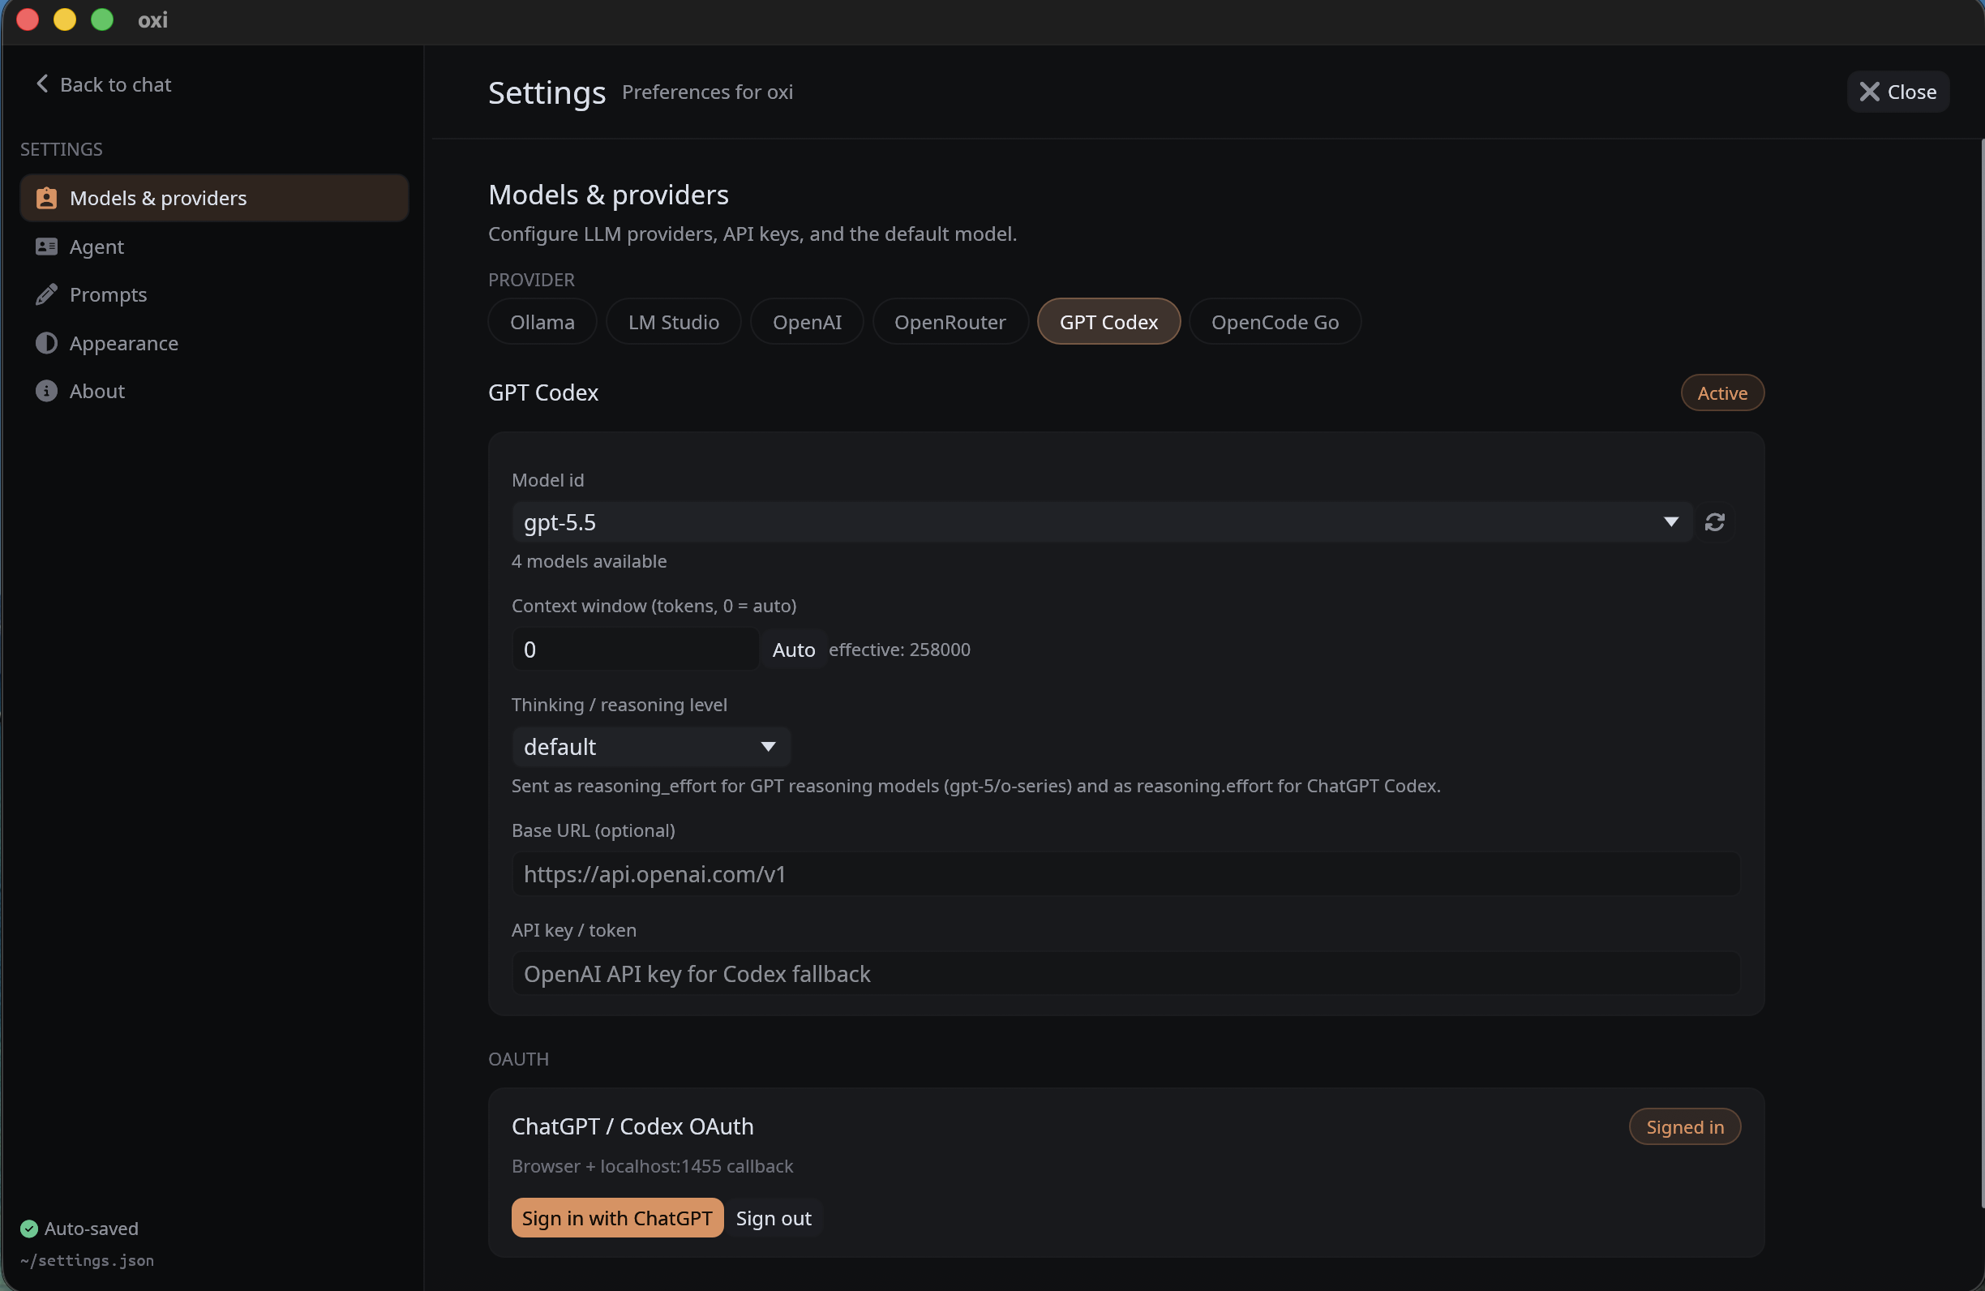Click the 'Auto-saved' status text

point(91,1229)
